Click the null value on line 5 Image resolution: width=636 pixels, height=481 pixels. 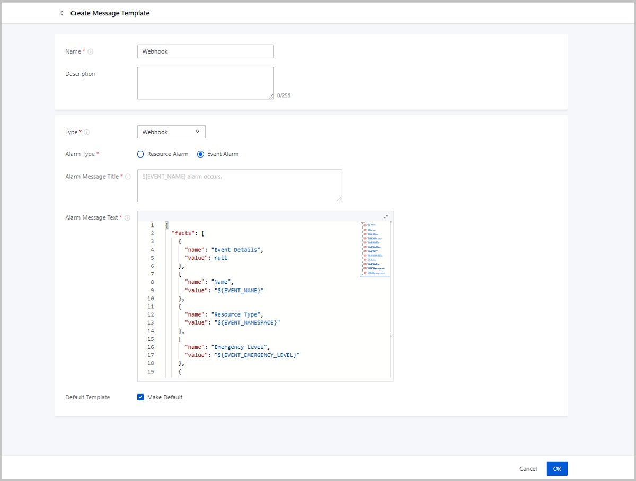point(220,258)
